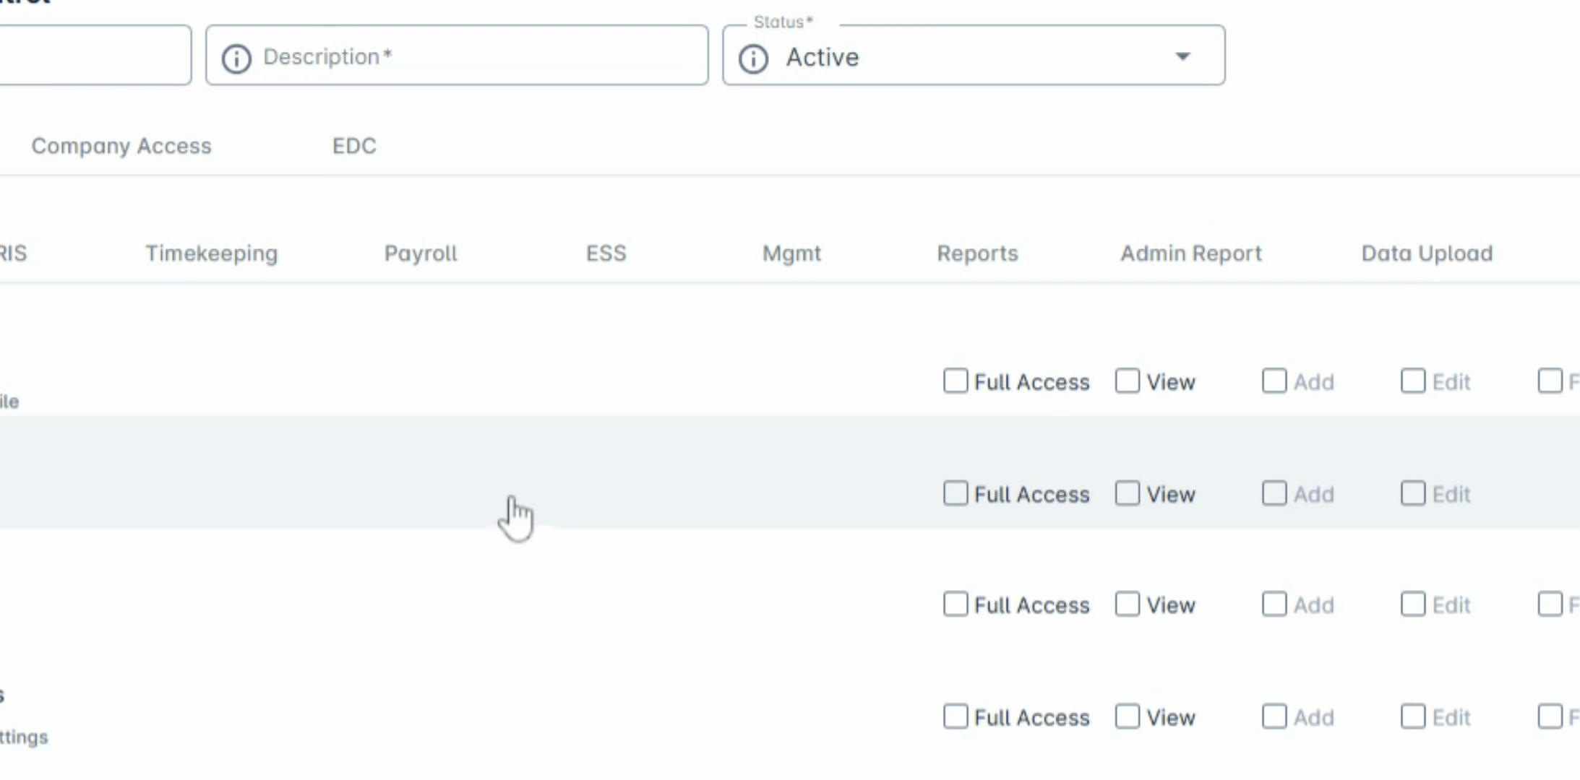
Task: Enable Full Access in first row
Action: (956, 381)
